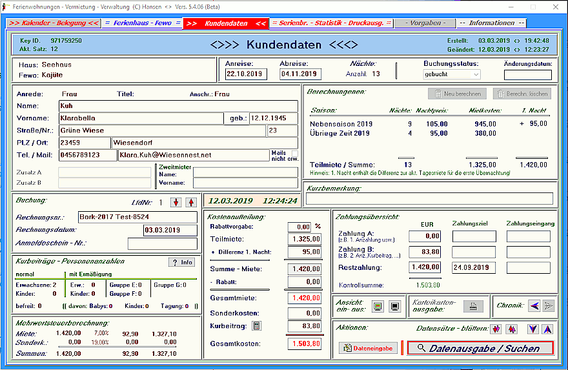Click the Datenausgabe / Suchen button

click(480, 348)
